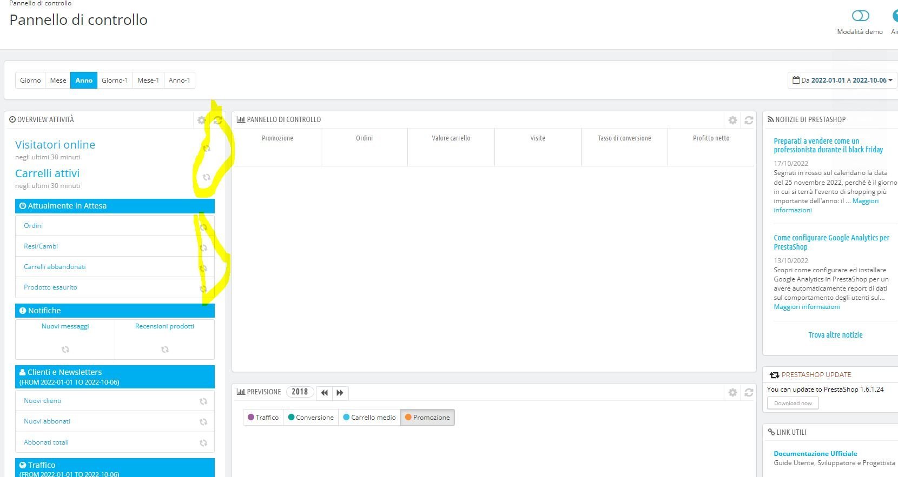The image size is (898, 477).
Task: Open Resi/Cambi pending link
Action: 41,246
